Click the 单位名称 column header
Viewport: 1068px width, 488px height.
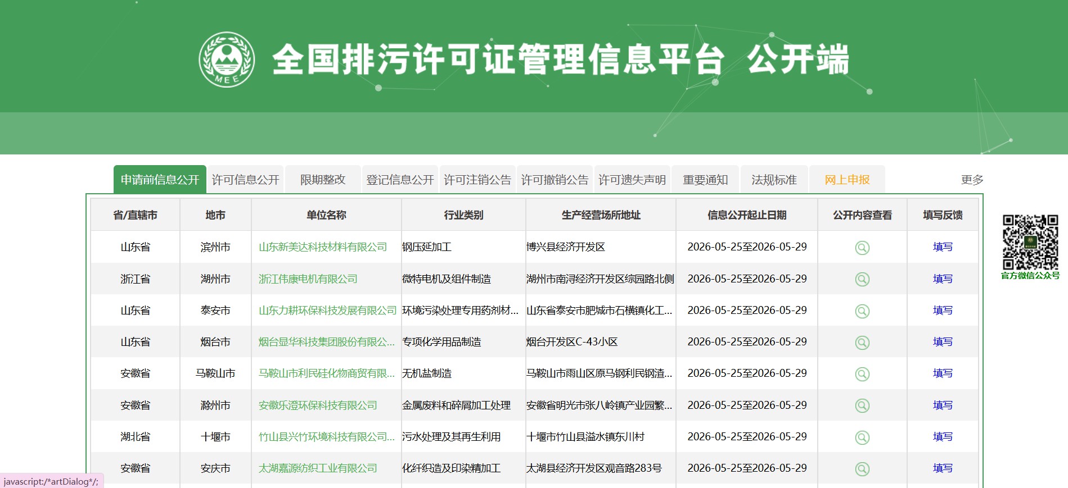tap(326, 215)
